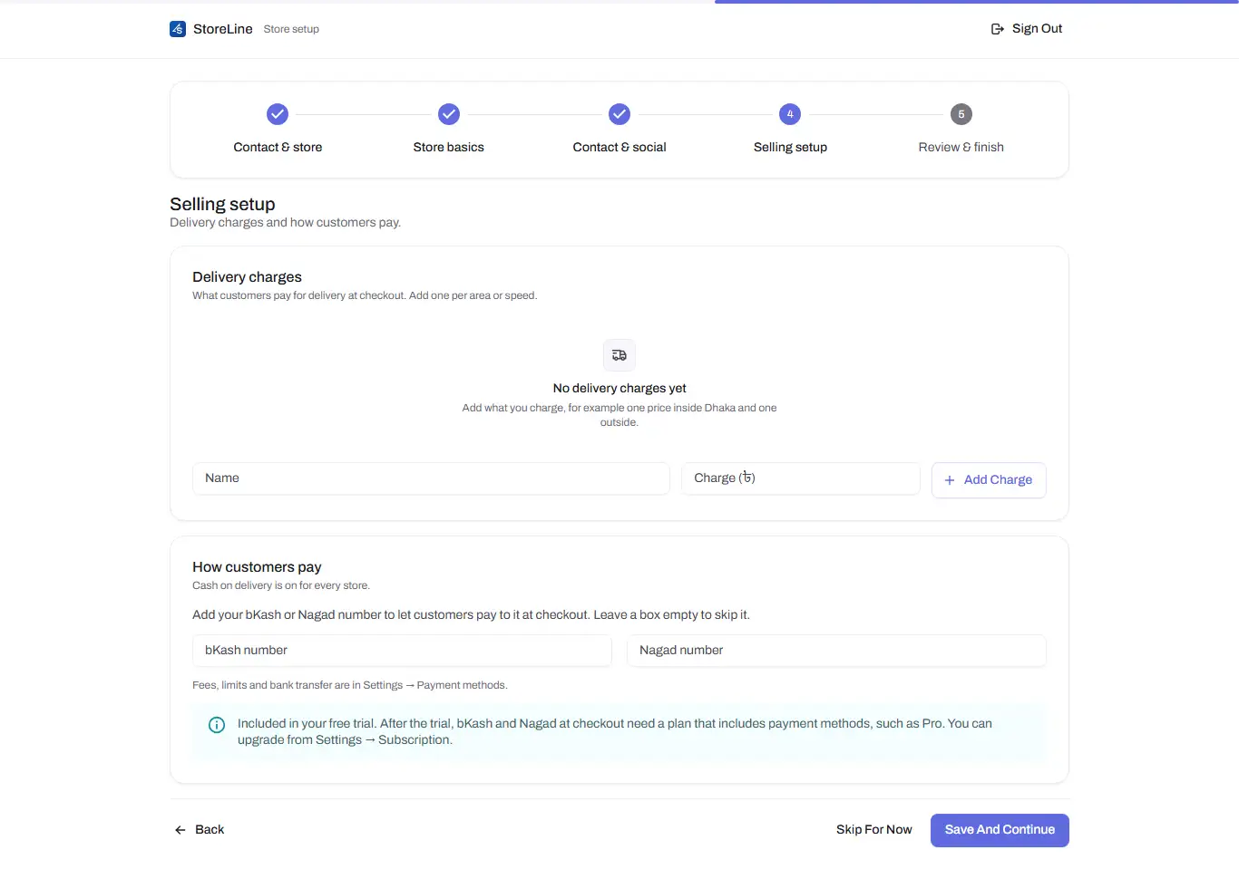Go to the Contact & store step label
Screen dimensions: 1239x869
[x=278, y=147]
